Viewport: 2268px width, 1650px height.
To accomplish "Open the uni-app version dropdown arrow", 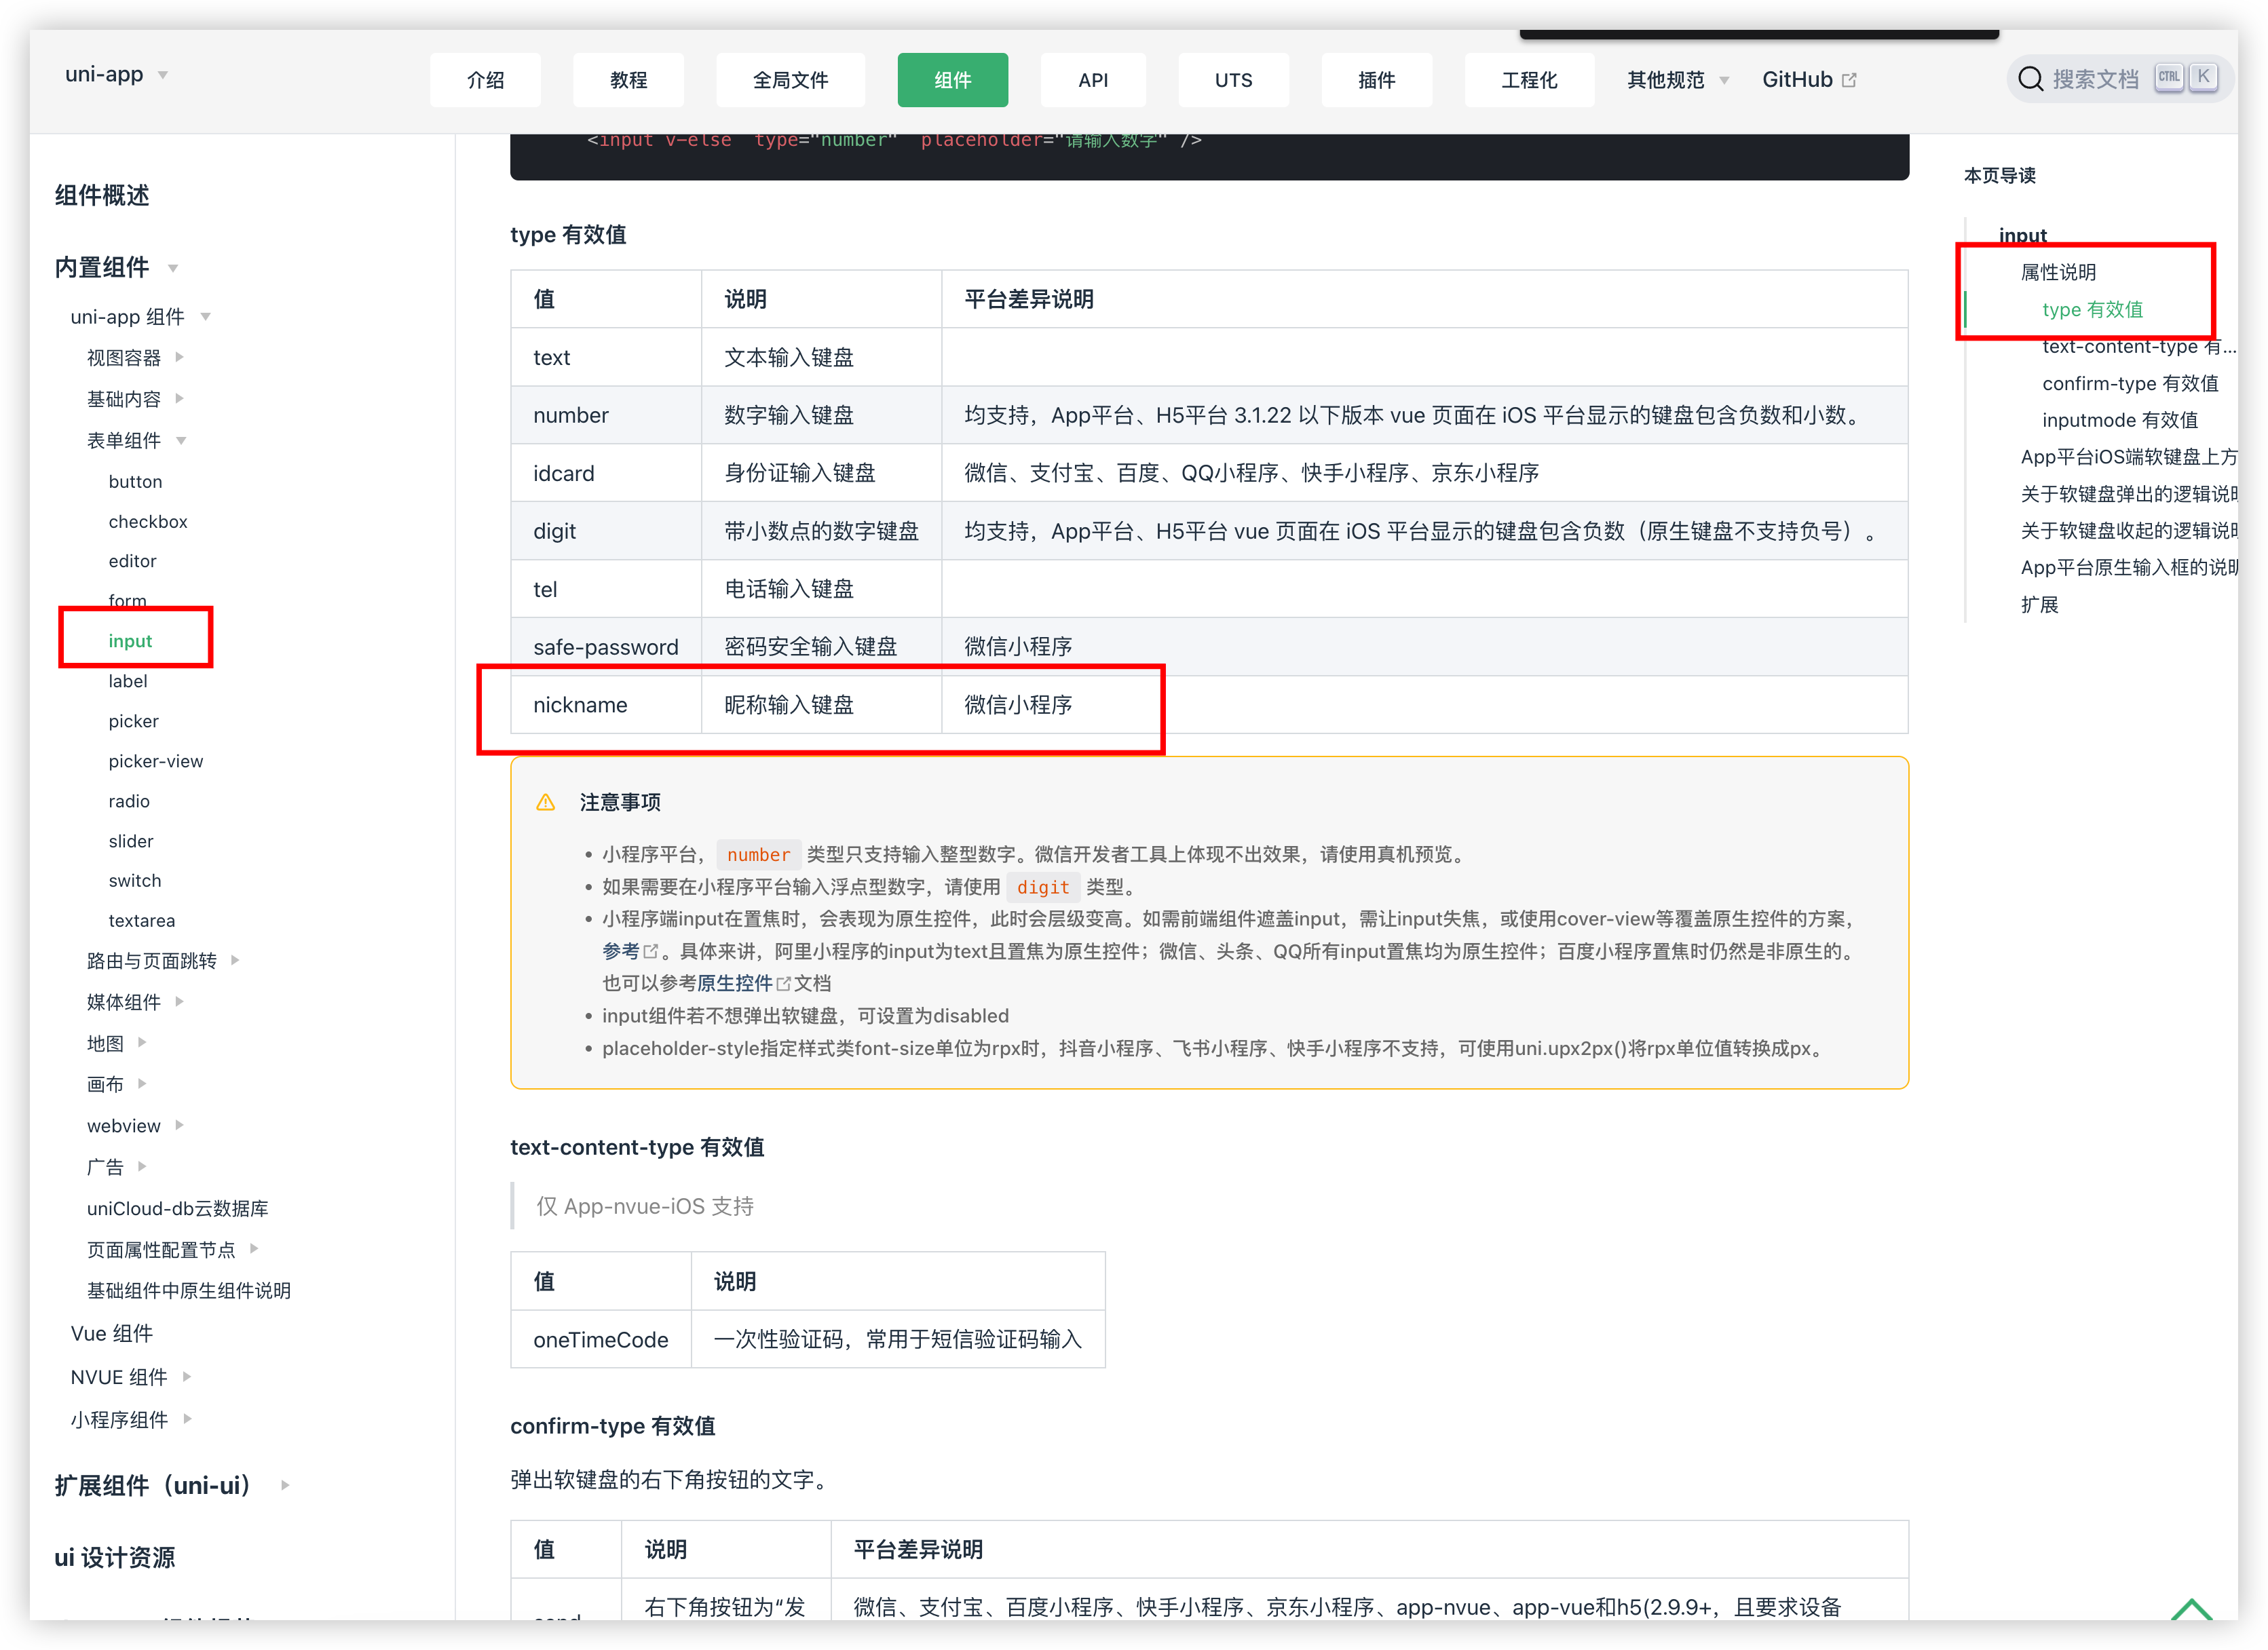I will [x=163, y=75].
